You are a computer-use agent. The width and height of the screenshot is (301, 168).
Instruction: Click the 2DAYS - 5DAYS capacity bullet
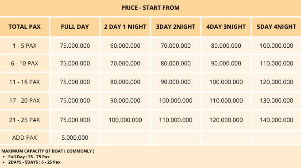click(x=34, y=162)
